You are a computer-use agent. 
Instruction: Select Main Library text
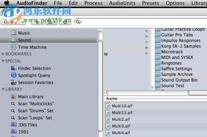point(31,97)
